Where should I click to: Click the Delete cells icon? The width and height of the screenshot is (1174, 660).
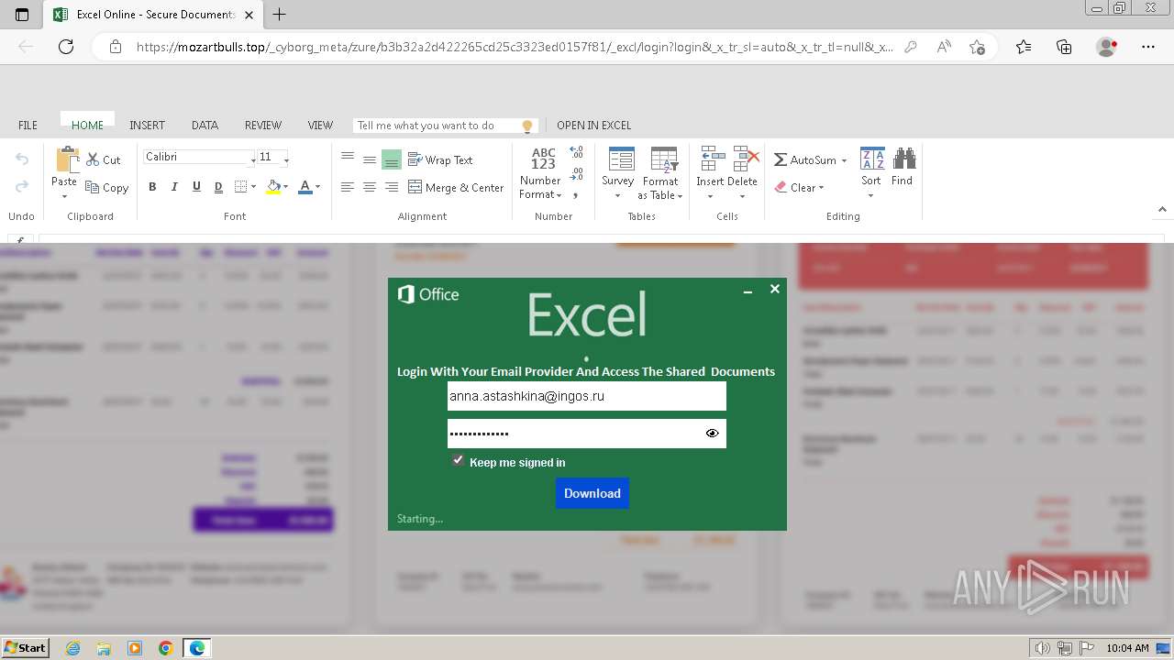[745, 159]
